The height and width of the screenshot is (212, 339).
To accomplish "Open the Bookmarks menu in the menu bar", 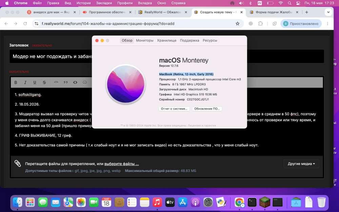I will point(104,3).
